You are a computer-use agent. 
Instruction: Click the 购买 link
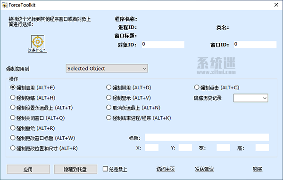coord(258,169)
